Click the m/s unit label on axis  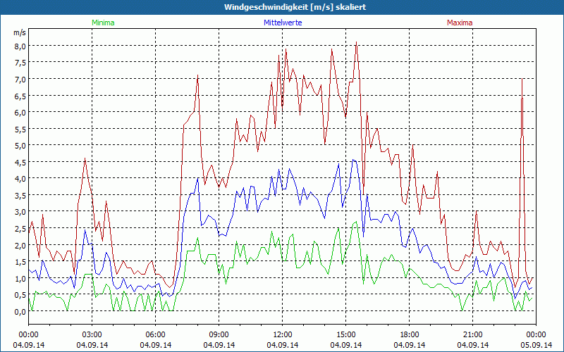(20, 32)
